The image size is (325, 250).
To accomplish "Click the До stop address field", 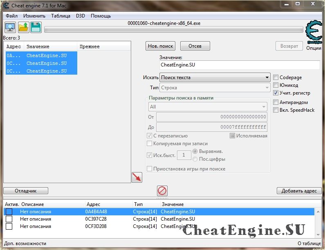I will 212,127.
